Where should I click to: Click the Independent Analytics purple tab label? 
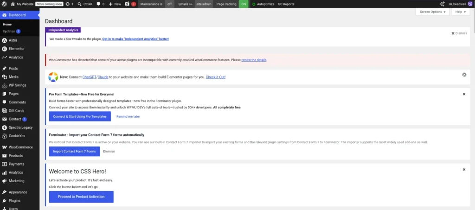pyautogui.click(x=63, y=30)
